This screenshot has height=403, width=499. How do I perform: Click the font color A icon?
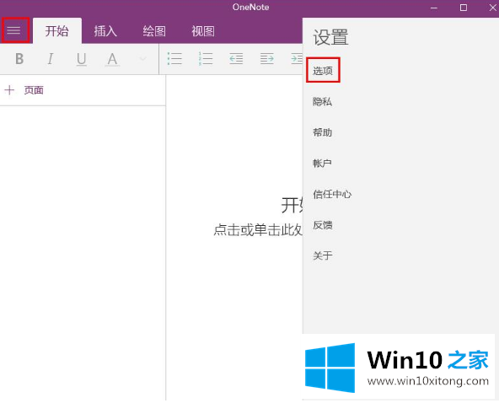112,59
